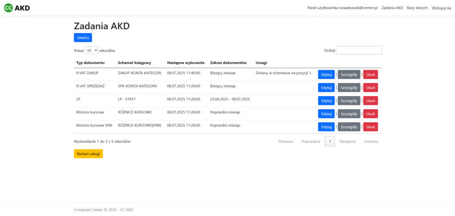Open Zadania AKD in top navigation
Viewport: 455px width, 216px height.
point(392,8)
